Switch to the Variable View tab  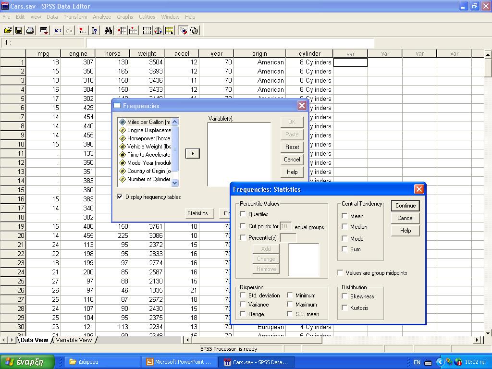point(74,340)
